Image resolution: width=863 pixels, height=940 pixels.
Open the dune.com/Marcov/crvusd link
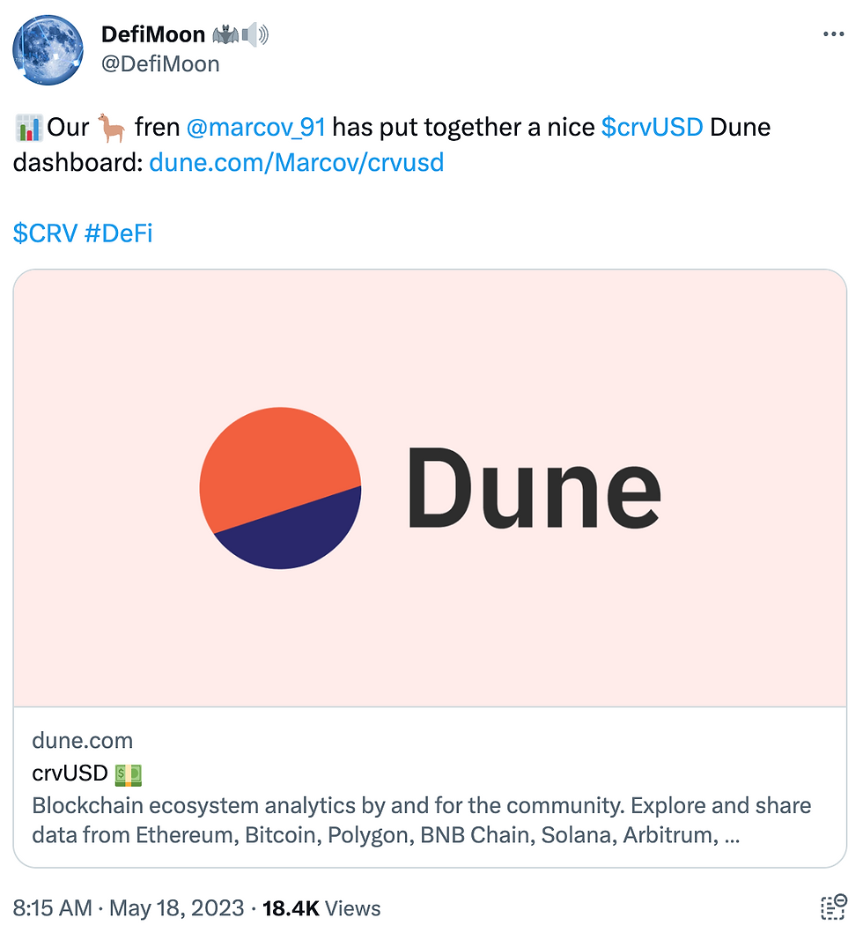[x=296, y=163]
